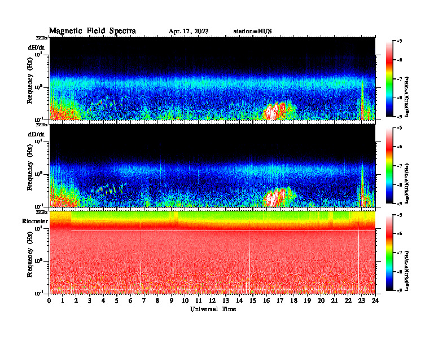Click the date "Apr. 17, 2023"
The width and height of the screenshot is (447, 345).
(x=189, y=32)
